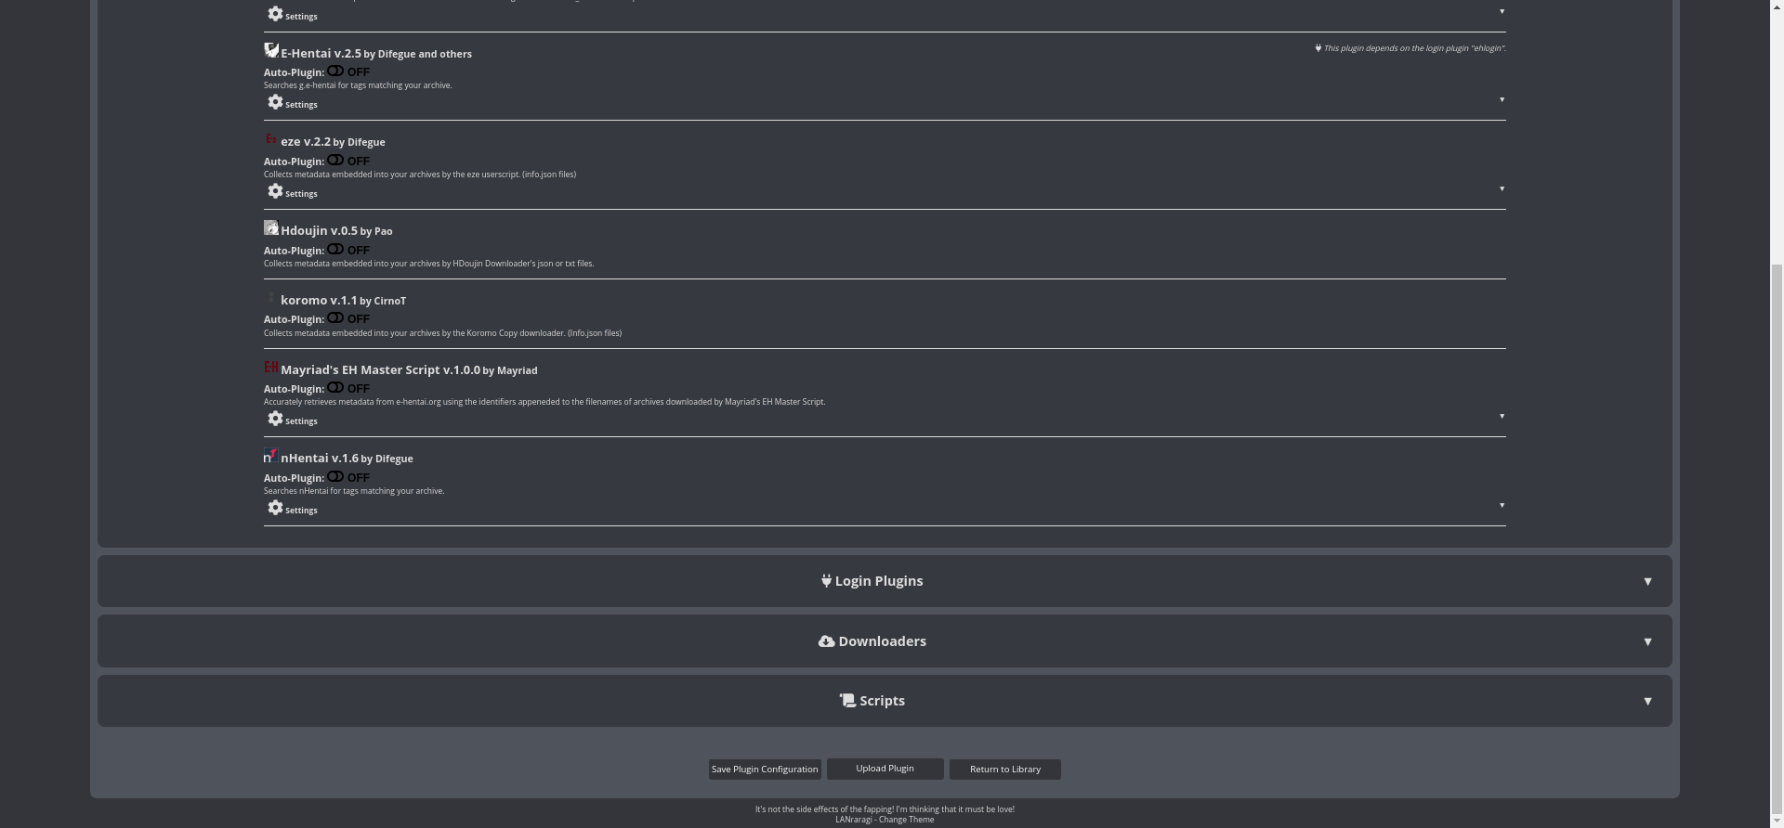The image size is (1784, 828).
Task: Expand E-Hentai settings with the arrow
Action: [x=1502, y=99]
